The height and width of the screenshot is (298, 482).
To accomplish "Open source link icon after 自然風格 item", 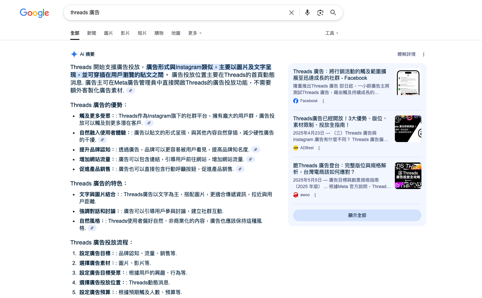I will click(x=92, y=228).
